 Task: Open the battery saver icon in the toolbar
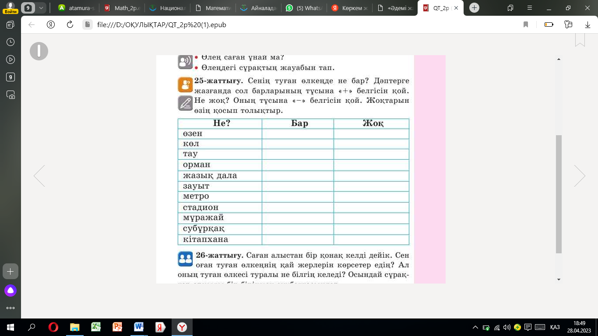point(549,25)
